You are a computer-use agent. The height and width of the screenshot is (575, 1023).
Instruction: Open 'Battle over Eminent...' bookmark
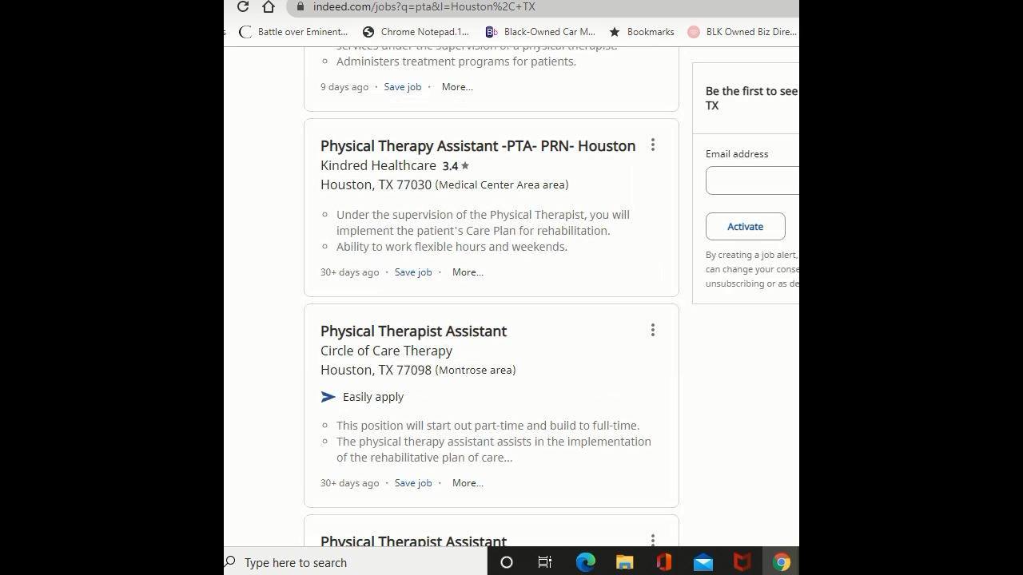pos(293,32)
